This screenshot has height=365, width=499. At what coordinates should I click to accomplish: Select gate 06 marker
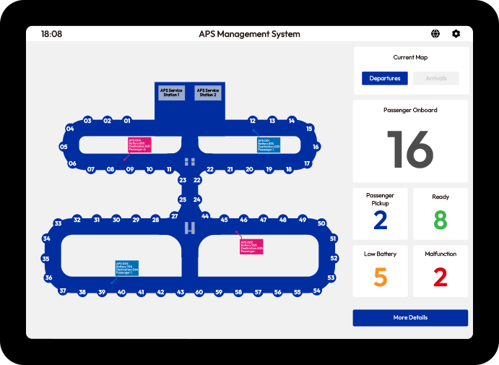pyautogui.click(x=72, y=163)
